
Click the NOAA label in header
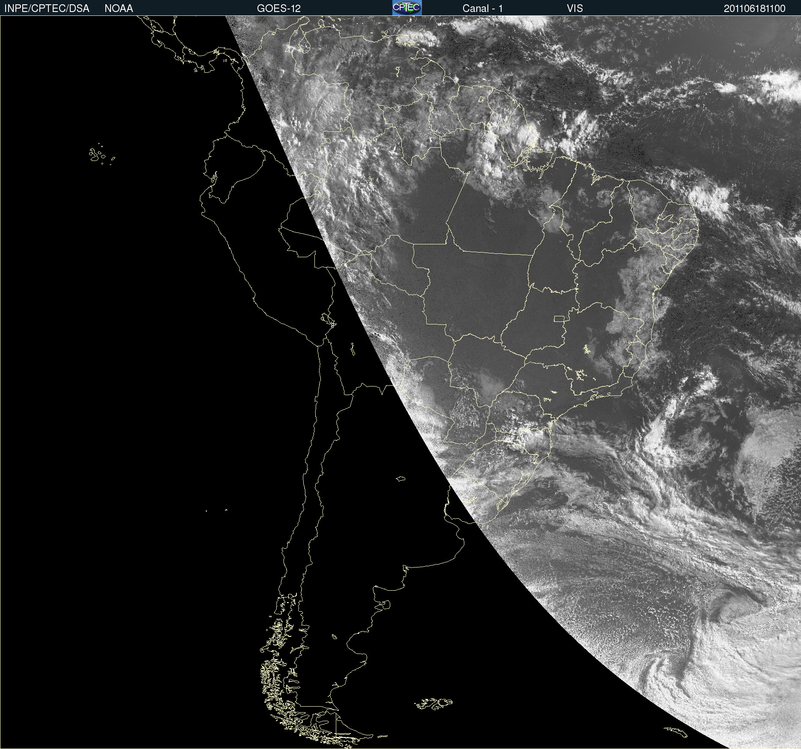pyautogui.click(x=119, y=9)
